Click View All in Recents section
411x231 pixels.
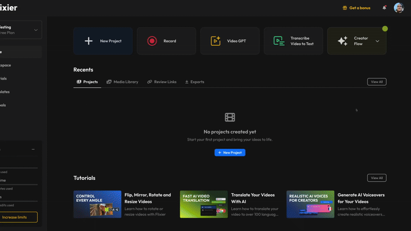click(x=377, y=82)
